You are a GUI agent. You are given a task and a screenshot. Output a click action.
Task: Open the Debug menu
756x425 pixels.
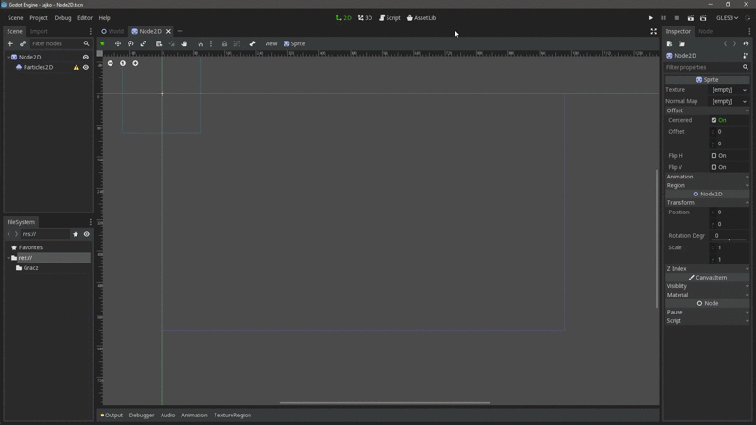(62, 18)
